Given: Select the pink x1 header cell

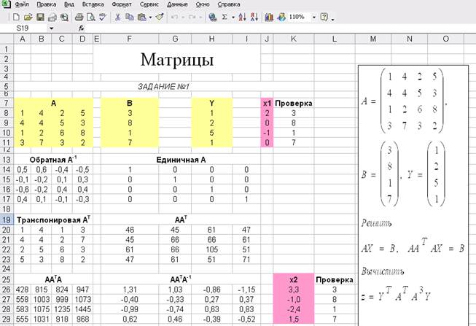Looking at the screenshot, I should [x=267, y=104].
